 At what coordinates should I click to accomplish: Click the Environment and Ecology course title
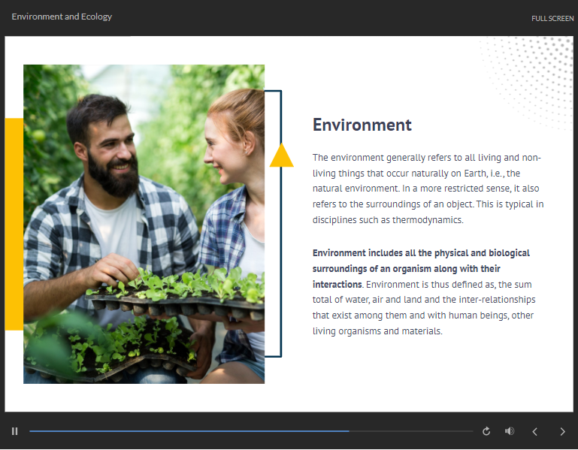pos(62,17)
